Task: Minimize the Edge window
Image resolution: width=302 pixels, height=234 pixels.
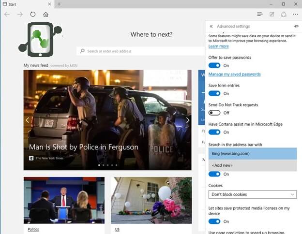Action: [x=271, y=4]
